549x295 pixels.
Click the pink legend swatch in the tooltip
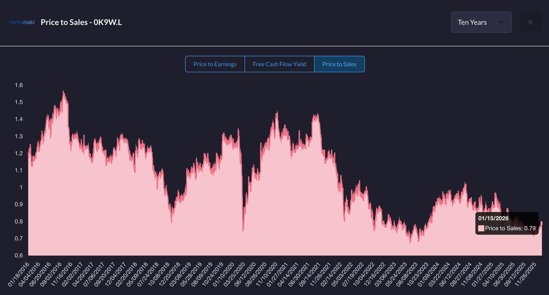[x=481, y=228]
